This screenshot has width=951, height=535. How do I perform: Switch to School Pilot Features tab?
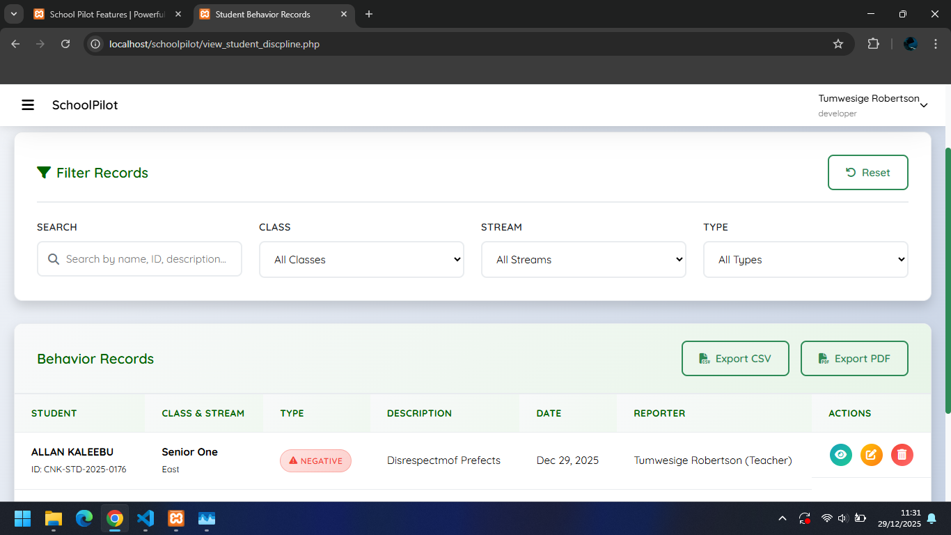108,14
